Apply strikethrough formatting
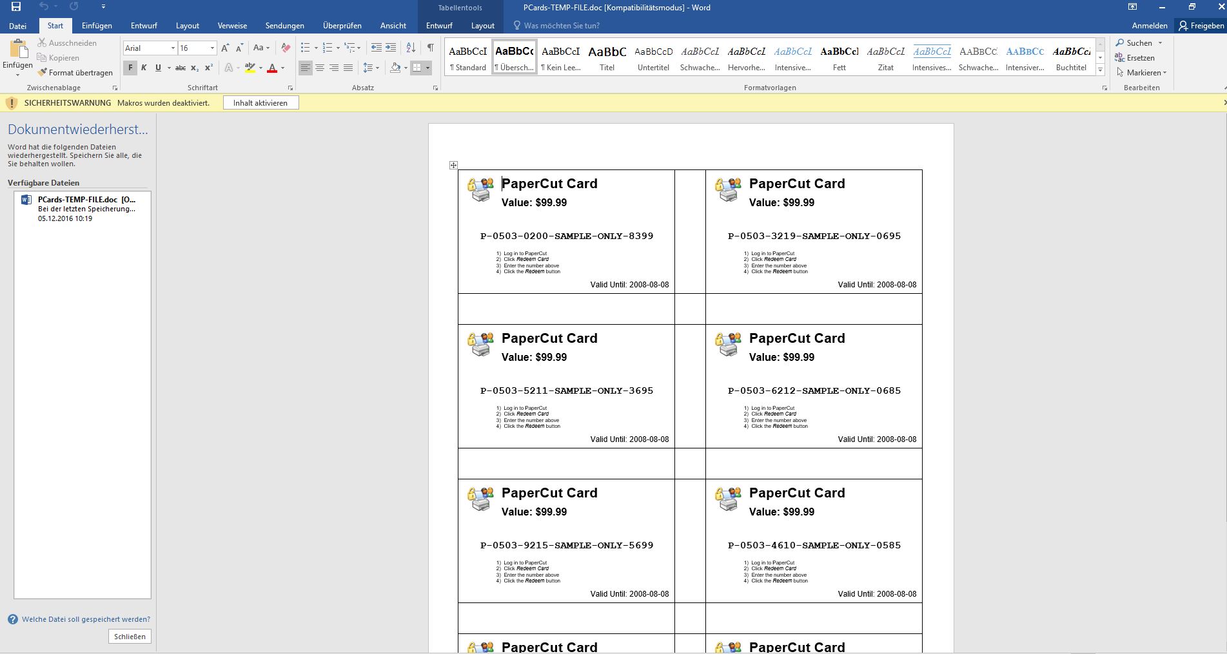The height and width of the screenshot is (654, 1227). 181,68
